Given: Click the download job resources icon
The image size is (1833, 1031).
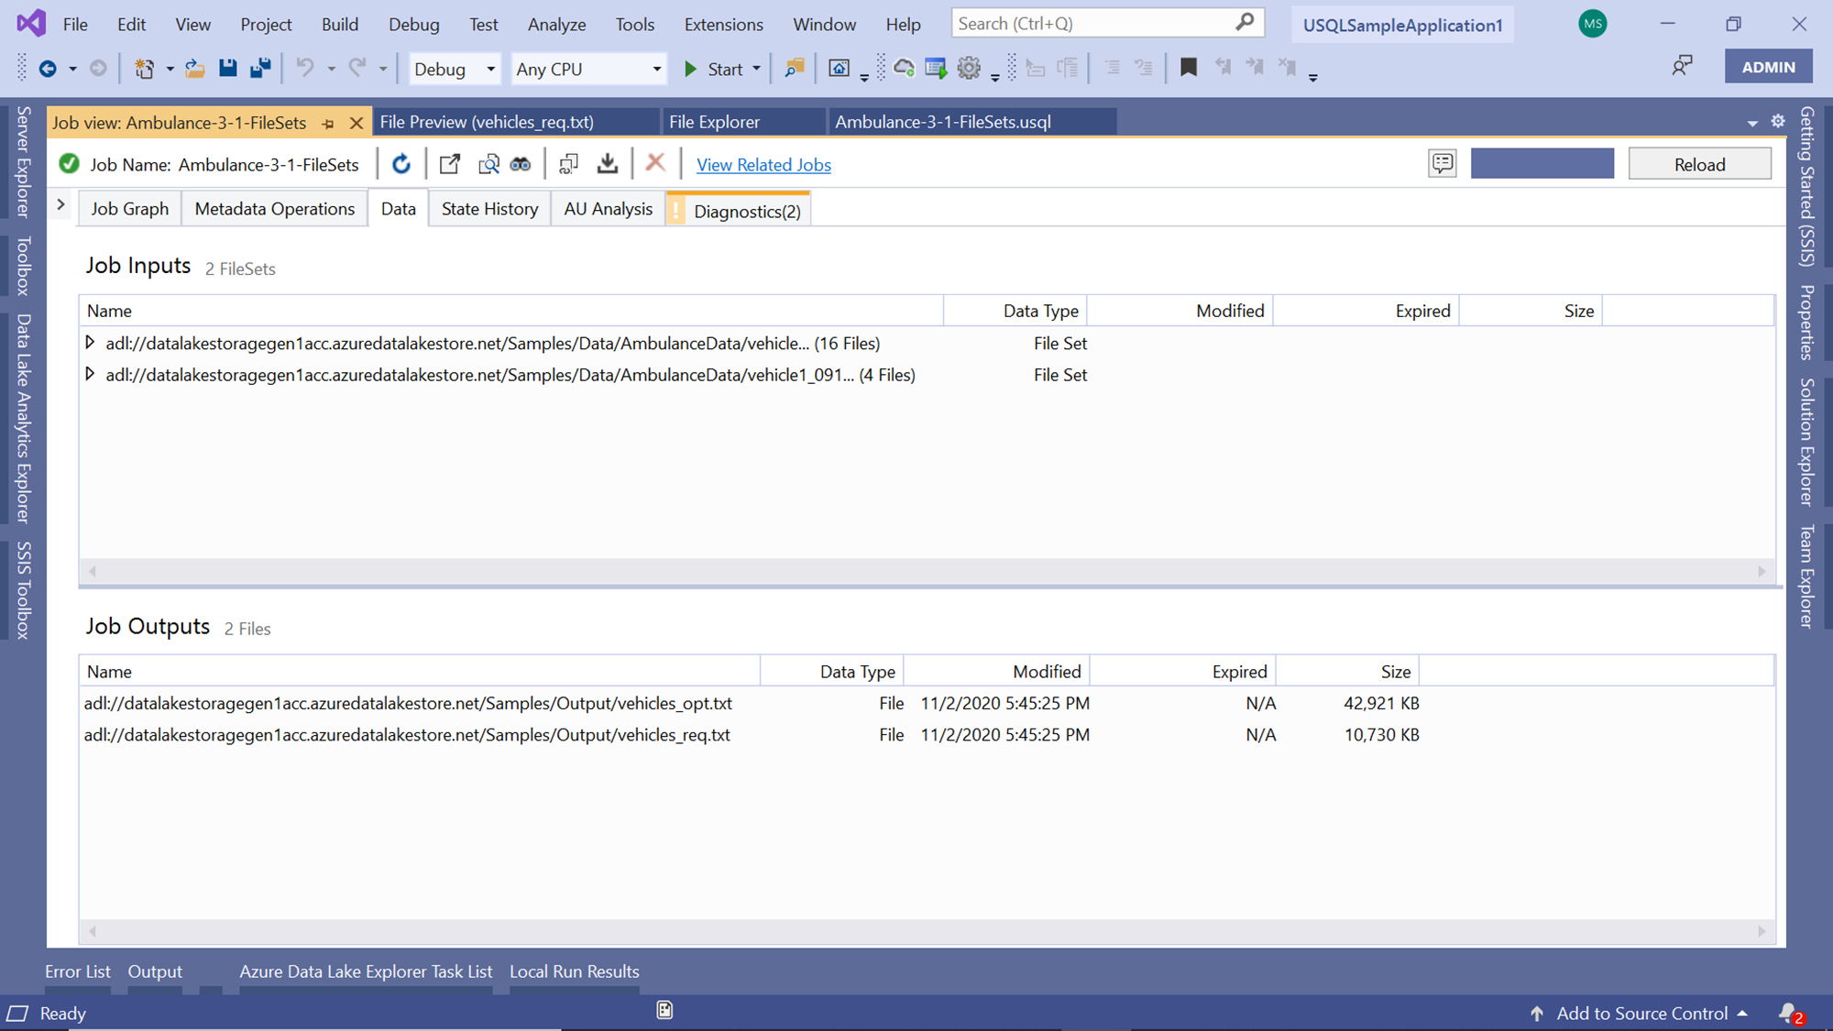Looking at the screenshot, I should [x=607, y=164].
